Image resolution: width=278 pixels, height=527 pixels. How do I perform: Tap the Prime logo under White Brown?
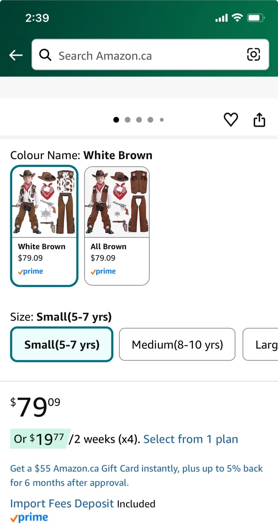pos(30,271)
